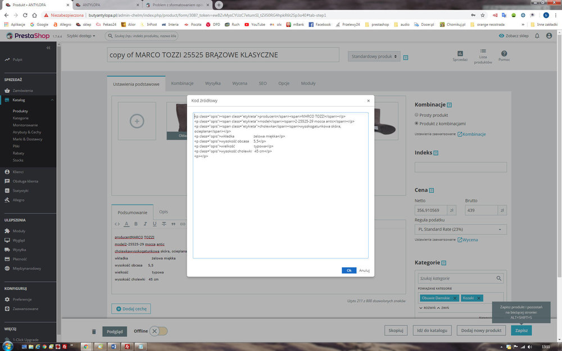Image resolution: width=562 pixels, height=351 pixels.
Task: Cancel the source code dialog via Anuluj
Action: point(364,271)
